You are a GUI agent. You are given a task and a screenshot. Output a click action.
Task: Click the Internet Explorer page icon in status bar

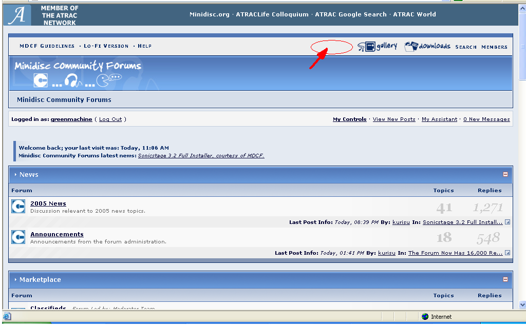click(x=7, y=316)
